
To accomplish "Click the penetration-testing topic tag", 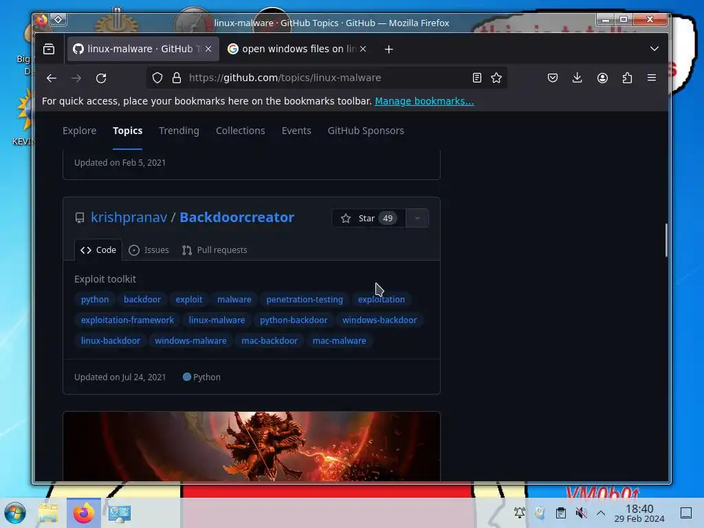I will pyautogui.click(x=305, y=300).
